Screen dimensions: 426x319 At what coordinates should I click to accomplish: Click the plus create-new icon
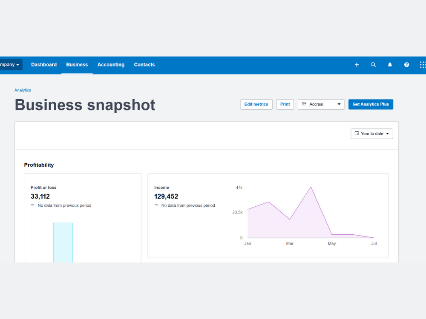pos(357,65)
